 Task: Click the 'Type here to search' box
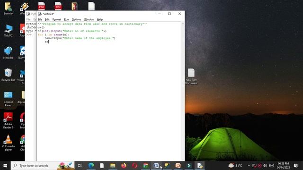point(43,166)
